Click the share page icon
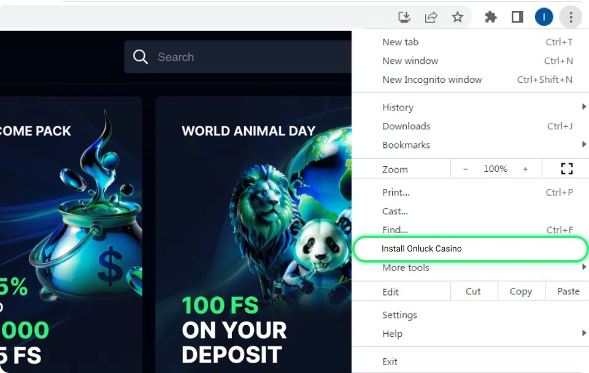 431,17
